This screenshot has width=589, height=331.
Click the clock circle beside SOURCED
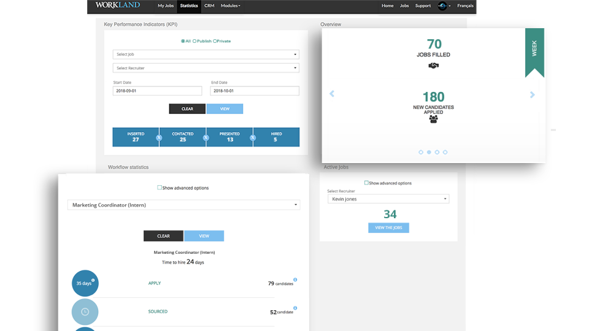[x=85, y=311]
